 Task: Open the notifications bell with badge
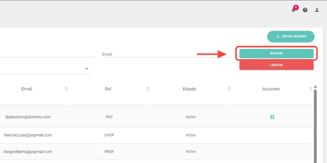tap(293, 10)
